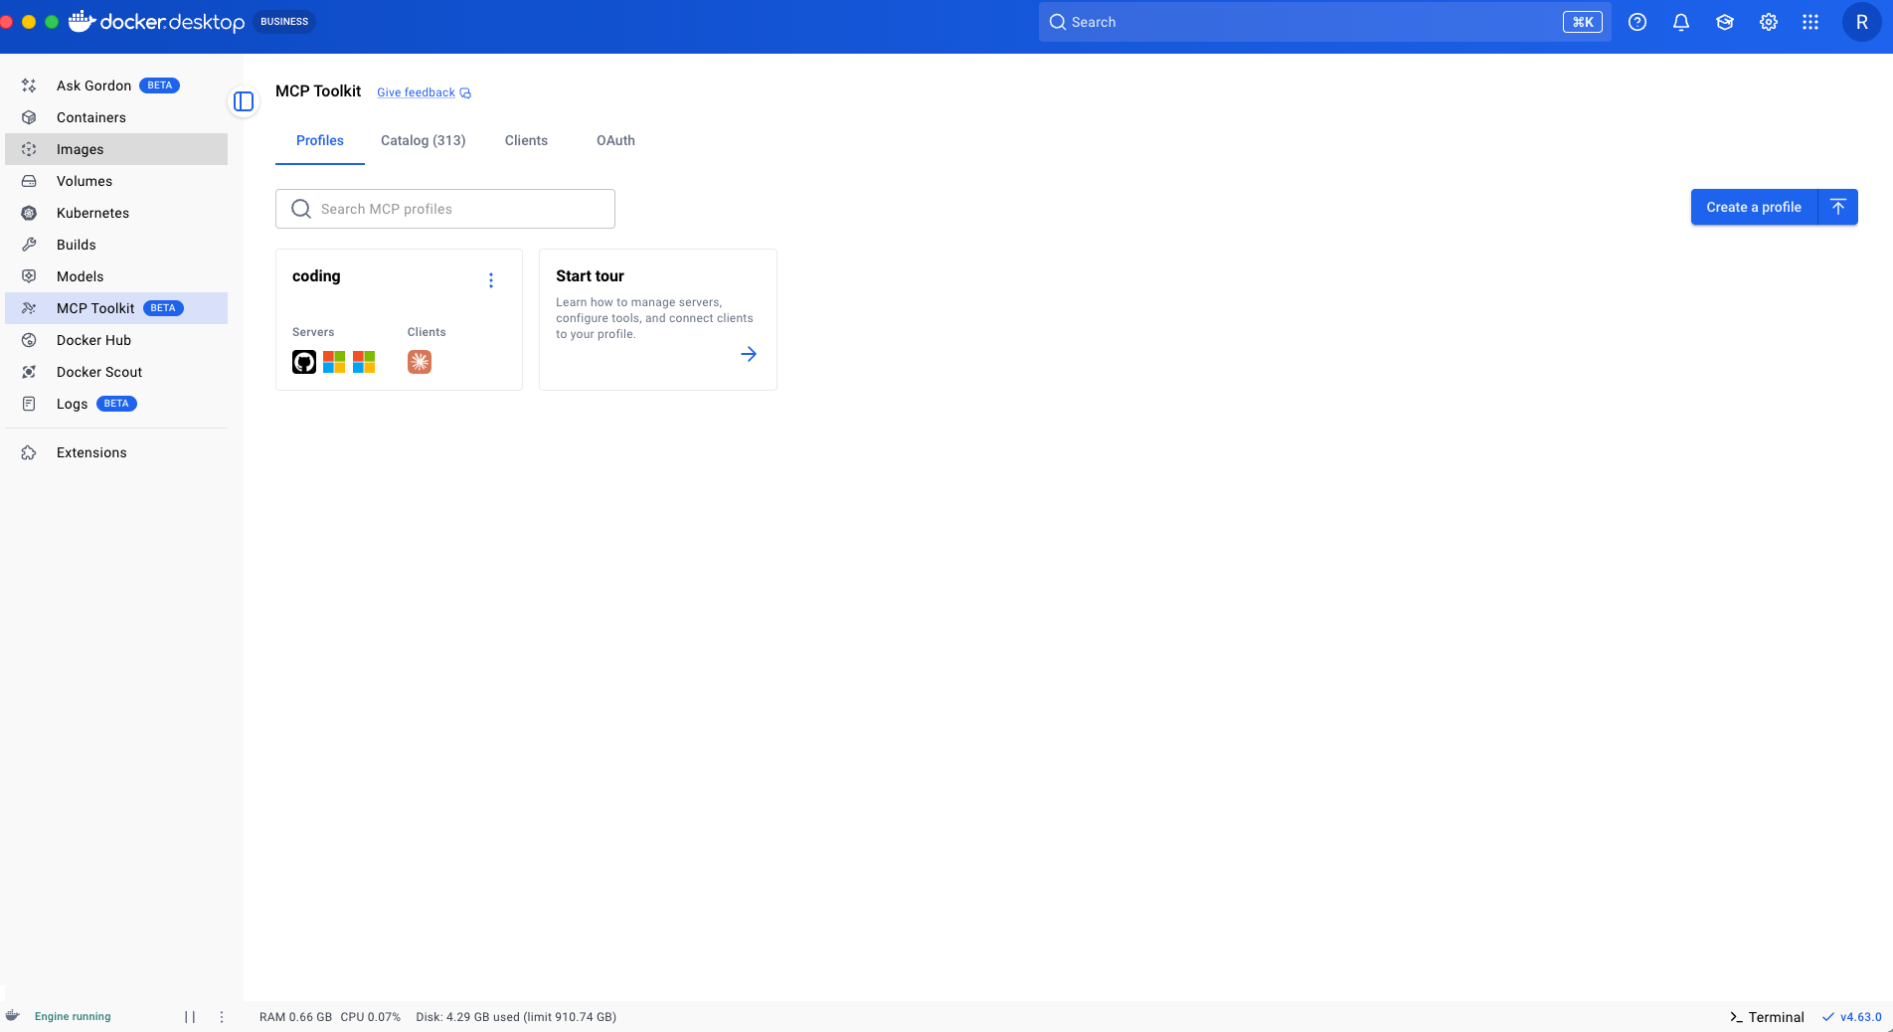Open the coding profile three-dot menu
This screenshot has width=1893, height=1032.
click(x=491, y=280)
